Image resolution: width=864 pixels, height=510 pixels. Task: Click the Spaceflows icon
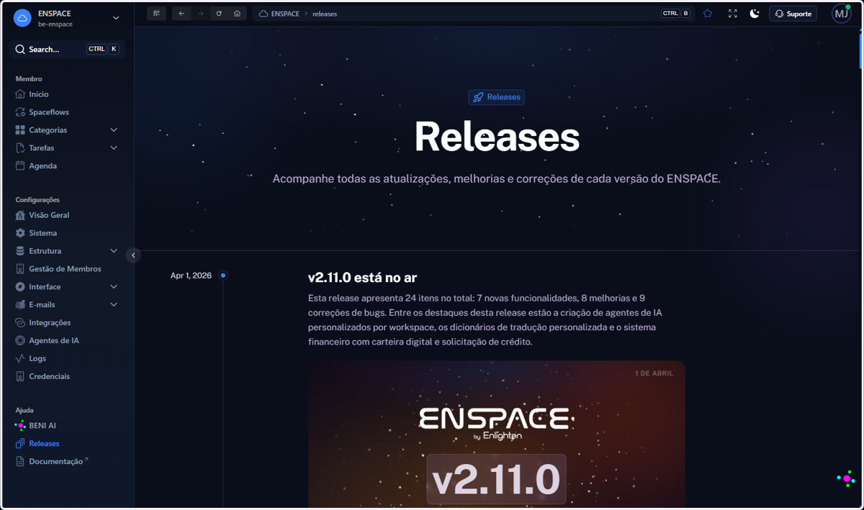click(x=20, y=112)
